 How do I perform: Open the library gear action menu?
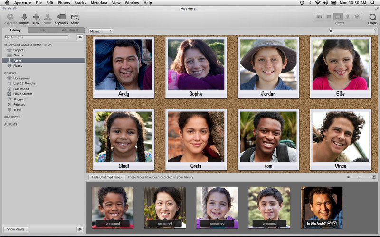[80, 37]
